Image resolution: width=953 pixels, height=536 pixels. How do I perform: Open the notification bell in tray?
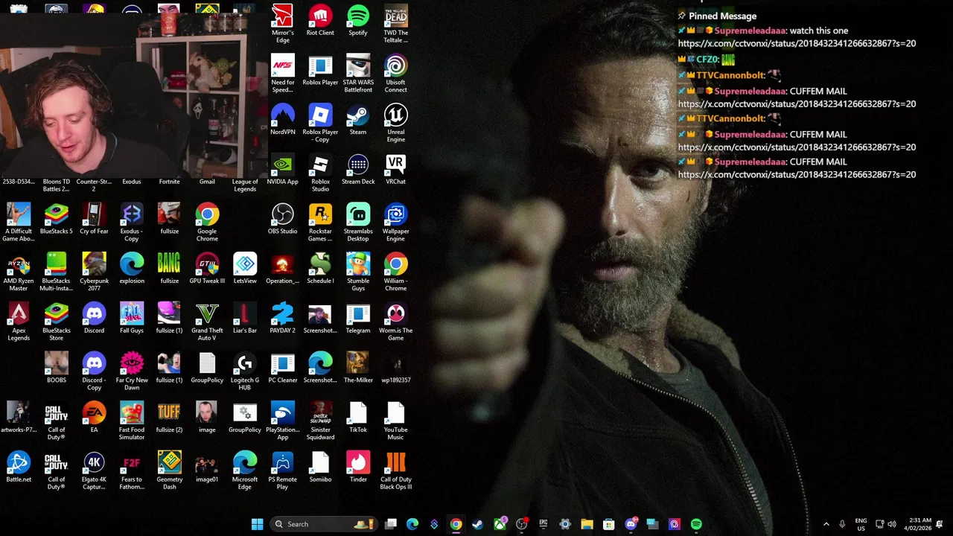click(x=940, y=524)
